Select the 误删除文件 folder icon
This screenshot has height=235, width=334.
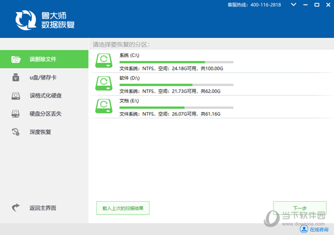[16, 59]
